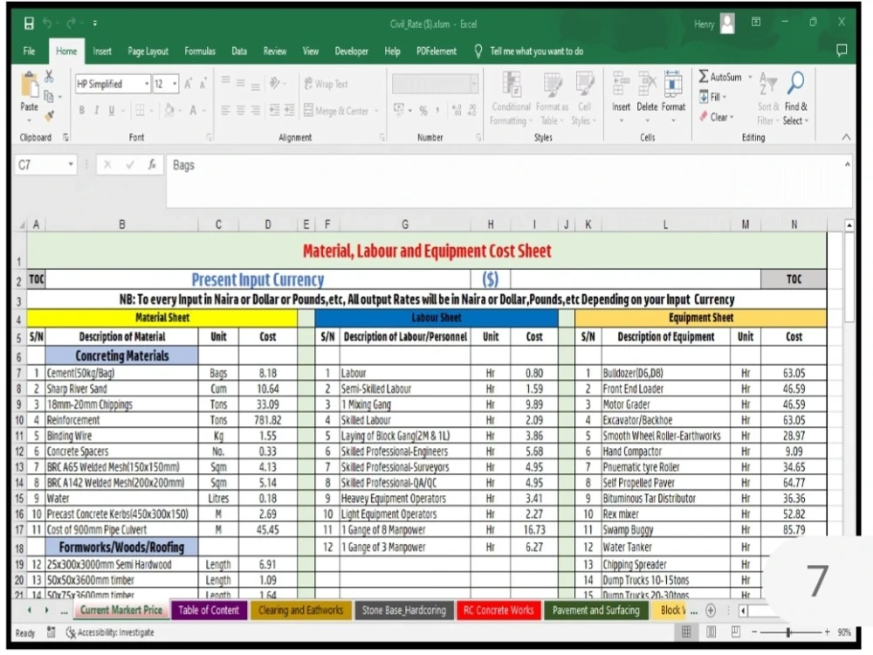Click the Find & Select magnifier icon

coord(795,84)
